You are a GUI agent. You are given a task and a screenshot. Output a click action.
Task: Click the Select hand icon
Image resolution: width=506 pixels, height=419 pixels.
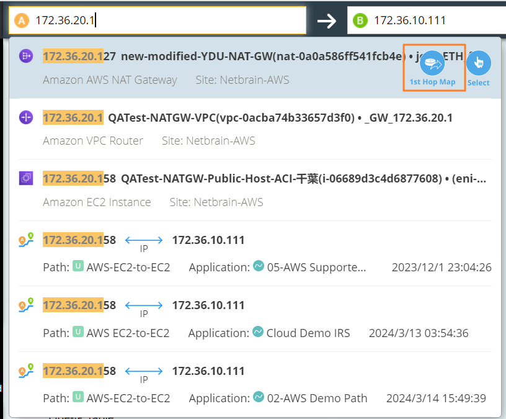479,63
